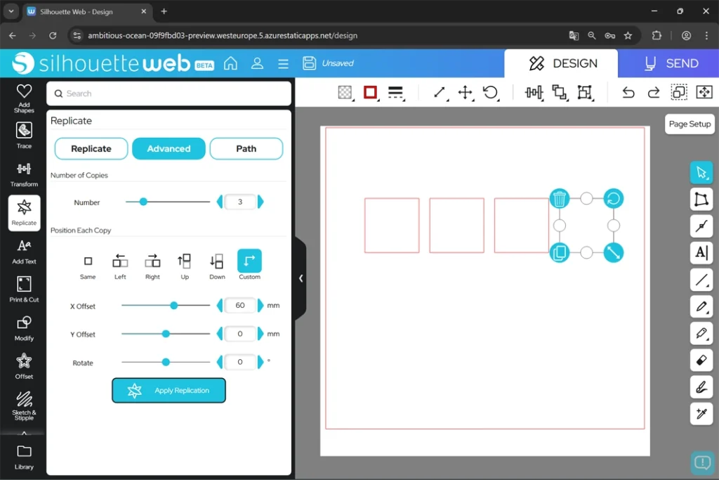Switch to the SEND tab

pyautogui.click(x=670, y=63)
